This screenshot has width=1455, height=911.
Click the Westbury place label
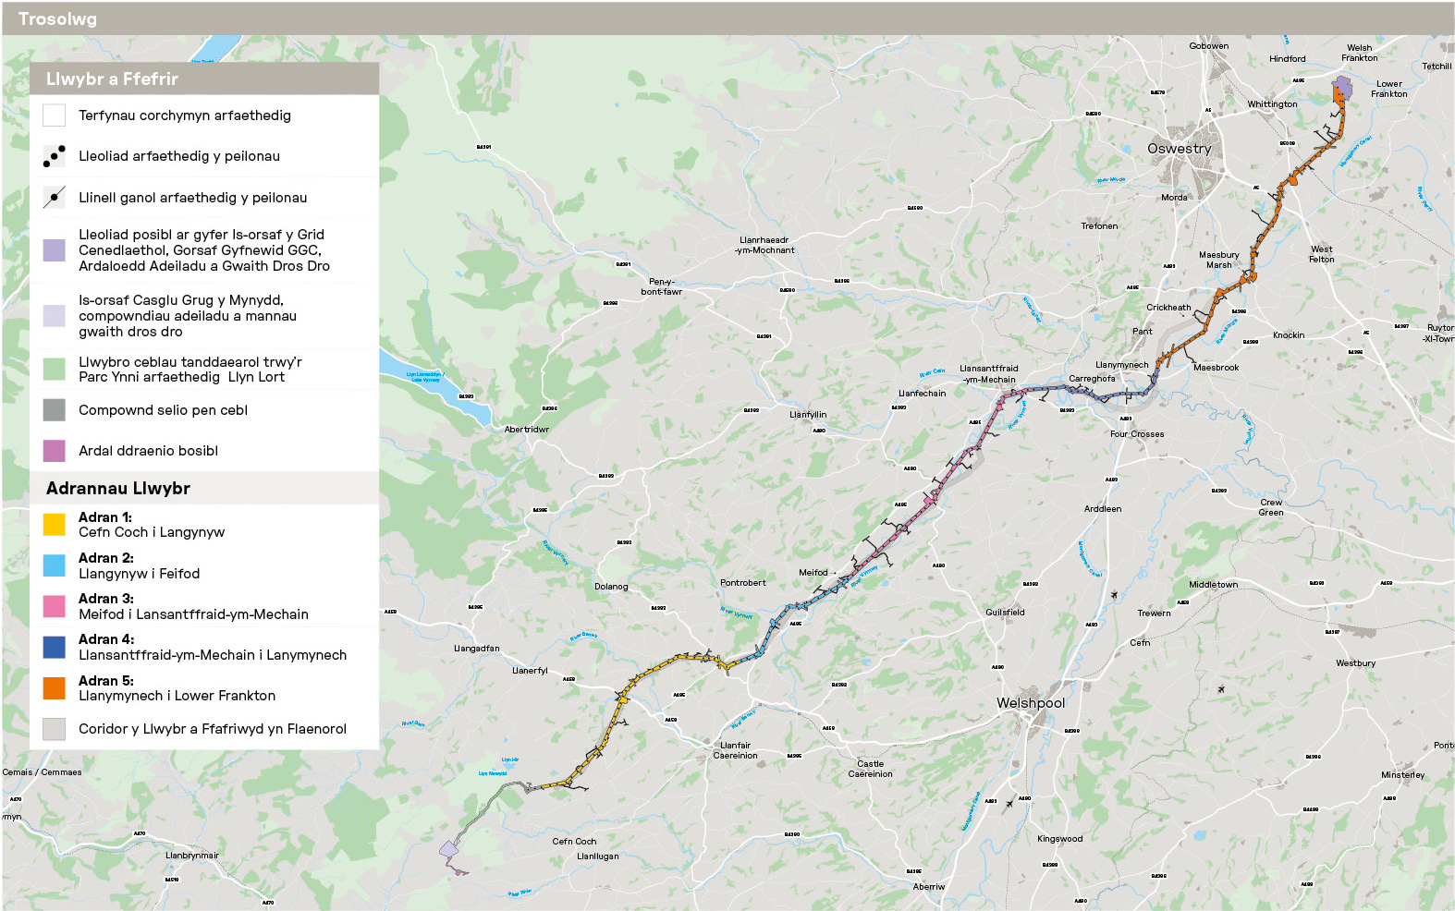[x=1355, y=663]
